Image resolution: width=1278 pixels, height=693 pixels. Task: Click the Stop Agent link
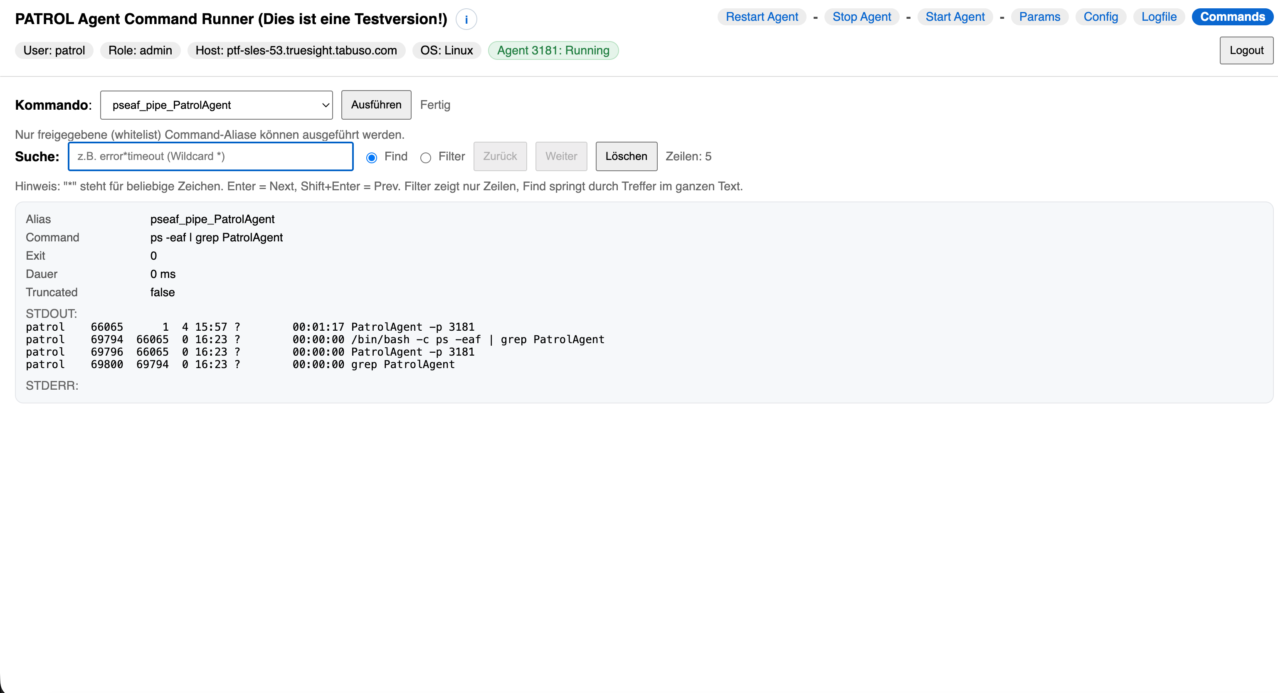[x=861, y=17]
